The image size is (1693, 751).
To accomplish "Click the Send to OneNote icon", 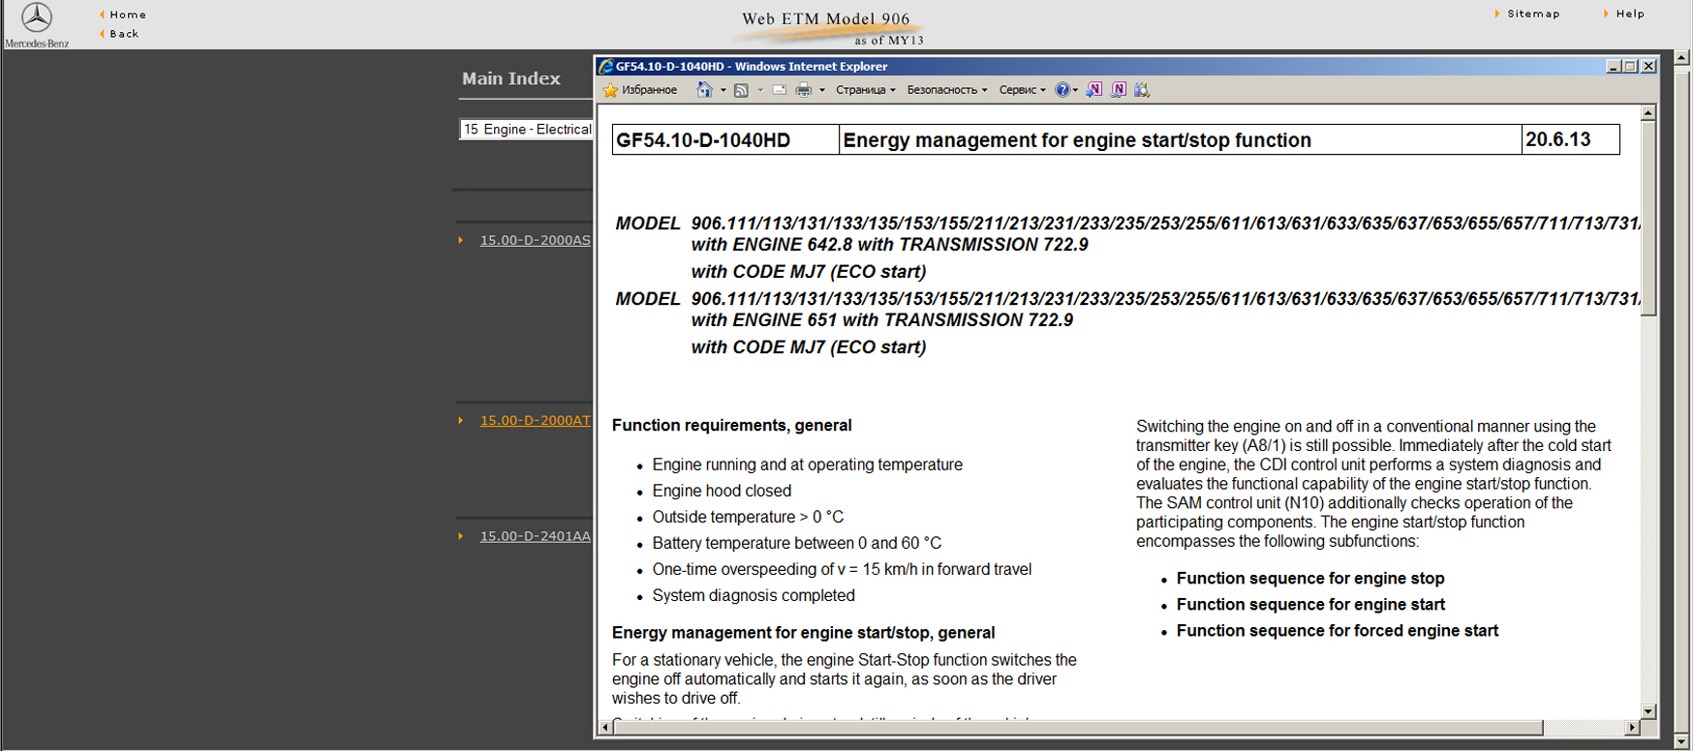I will [x=1093, y=90].
